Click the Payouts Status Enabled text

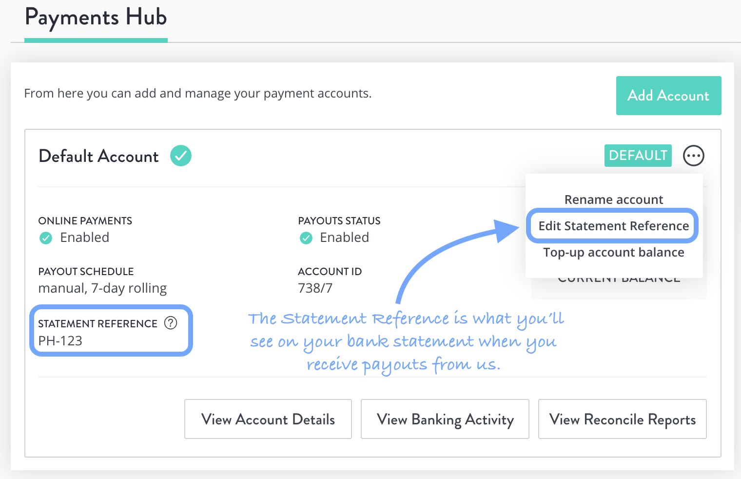(344, 238)
